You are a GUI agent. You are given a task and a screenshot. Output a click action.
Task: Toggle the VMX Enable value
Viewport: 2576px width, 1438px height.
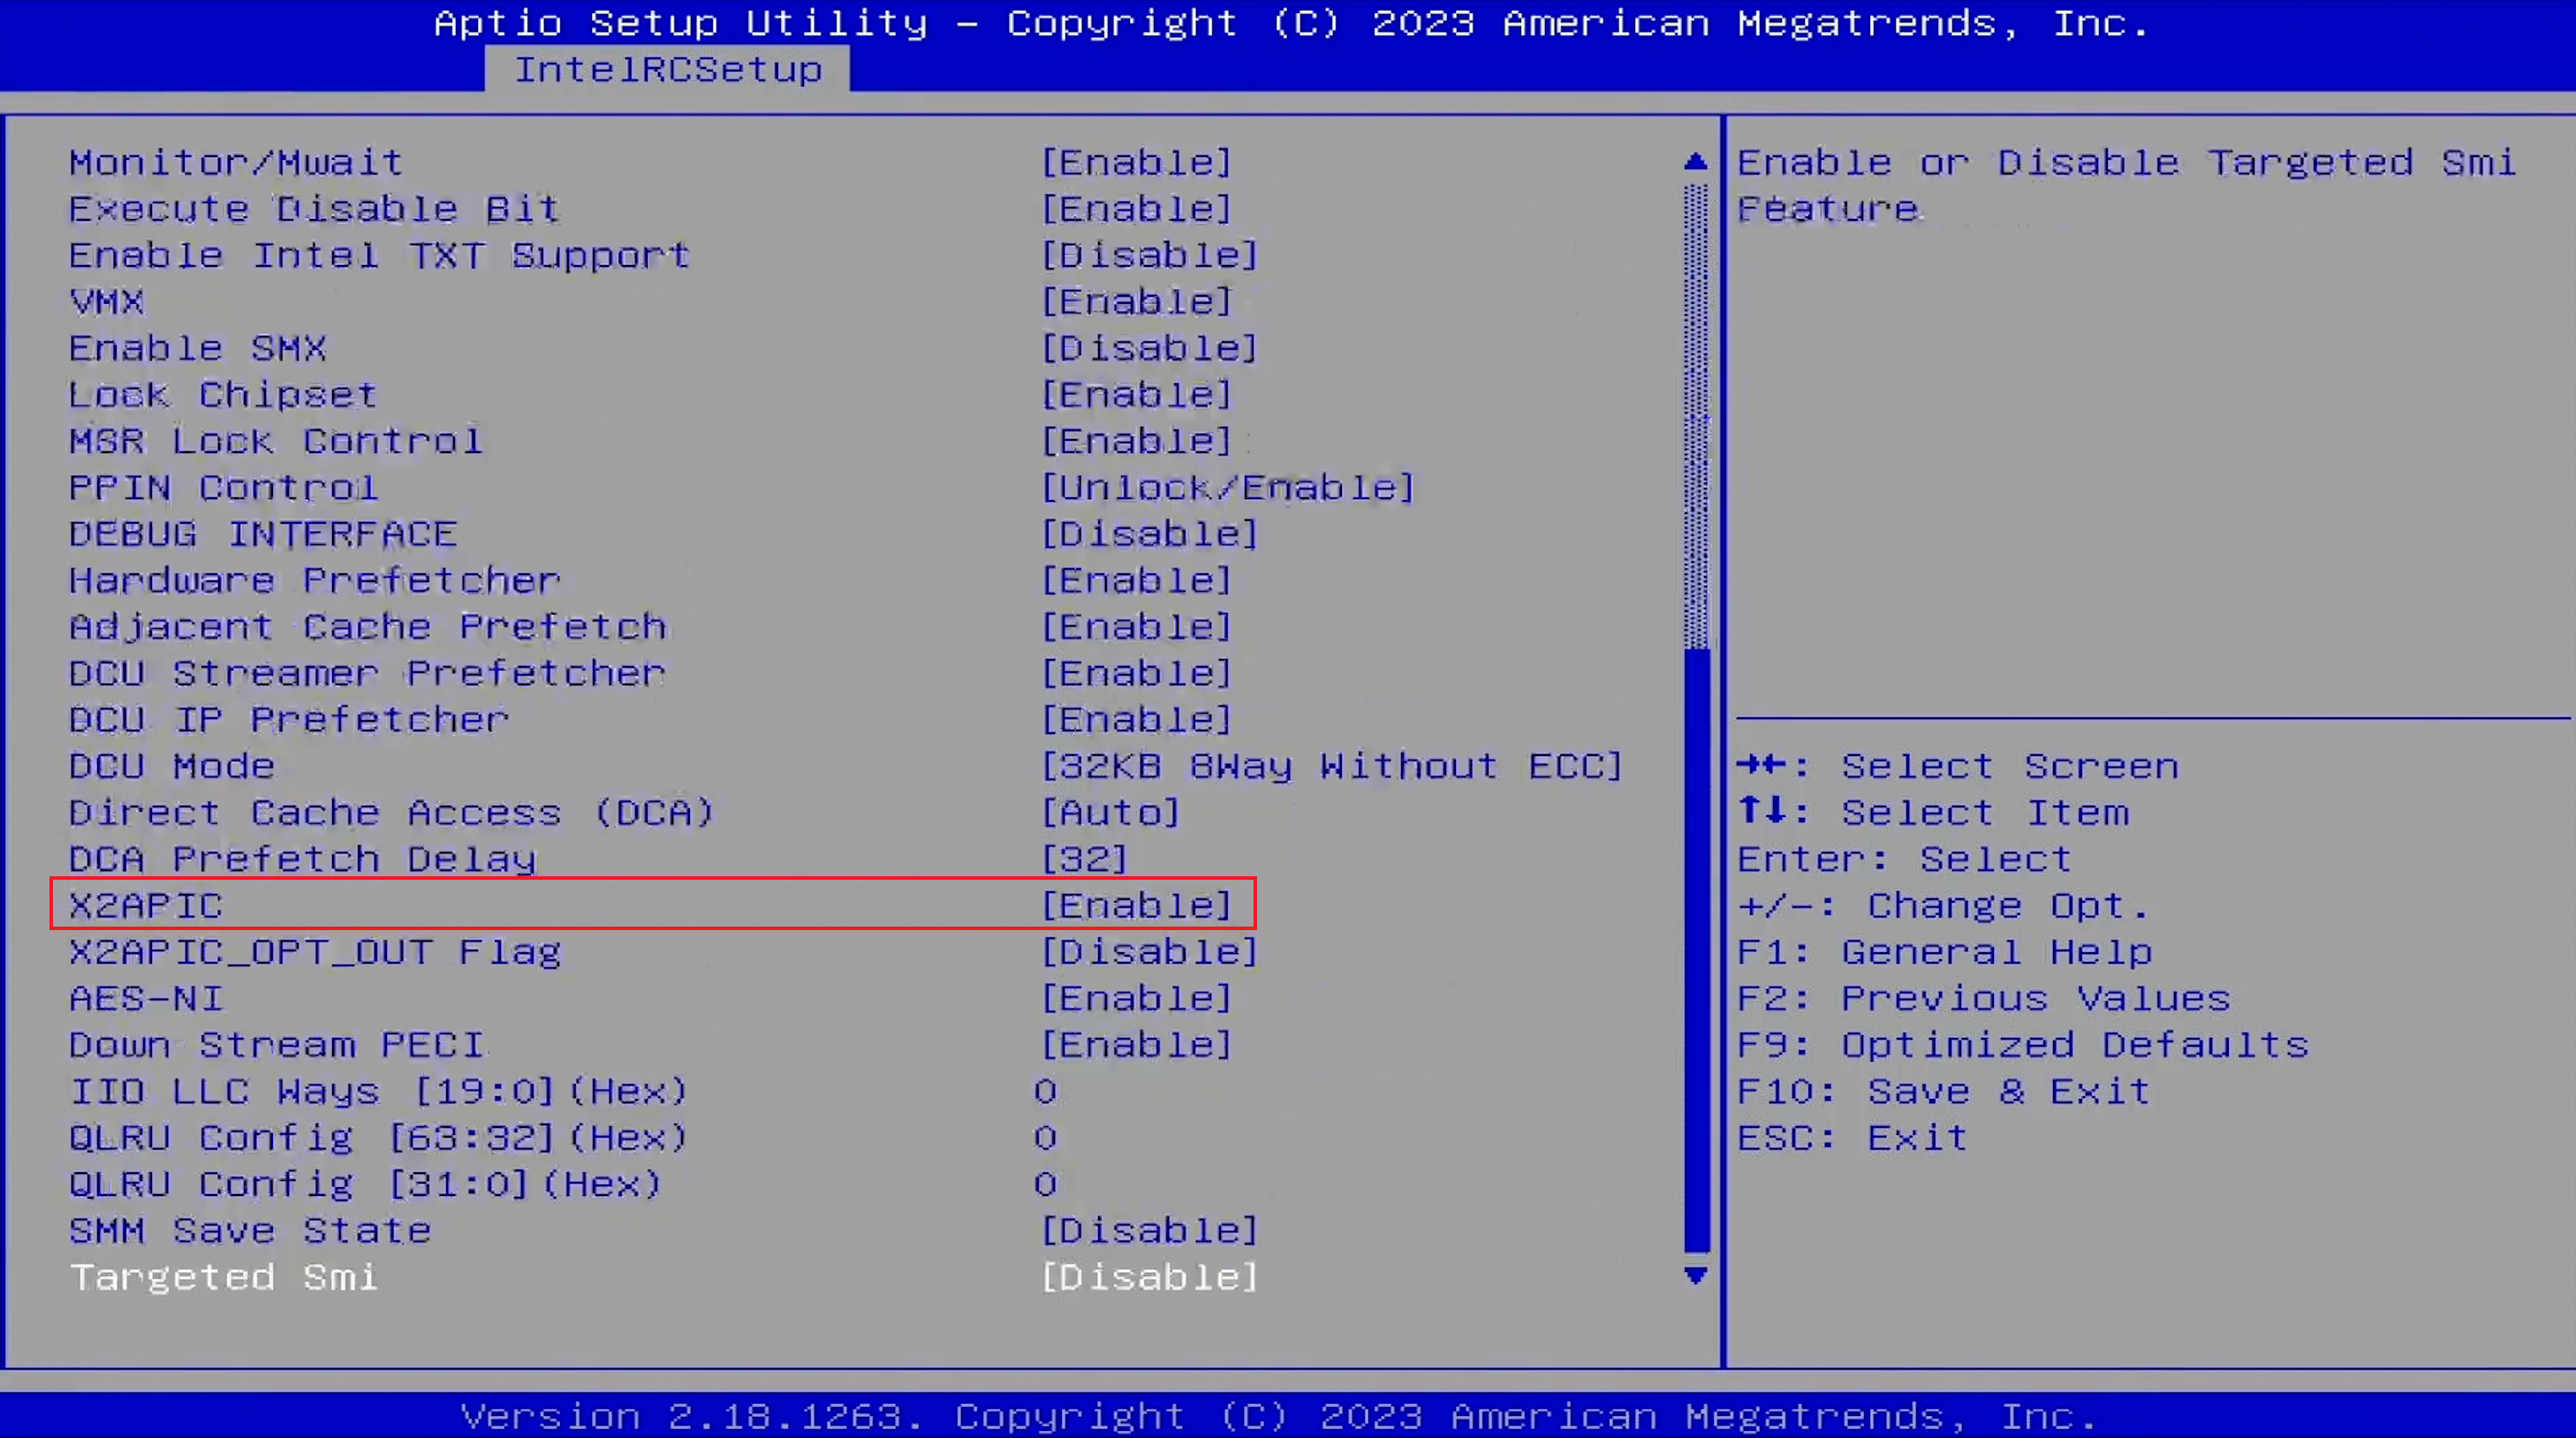1136,301
